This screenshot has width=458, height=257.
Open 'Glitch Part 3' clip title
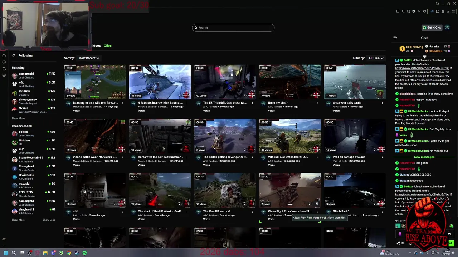coord(341,211)
